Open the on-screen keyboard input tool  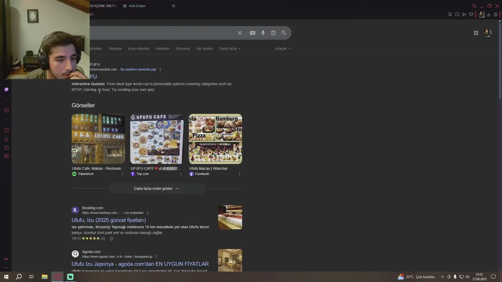click(253, 33)
